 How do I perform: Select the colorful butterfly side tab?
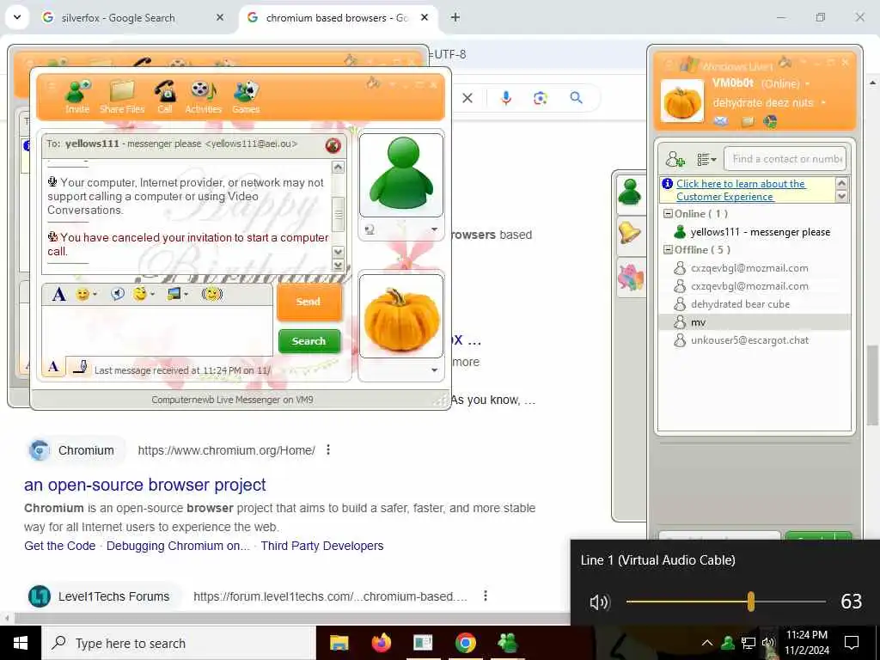point(630,278)
